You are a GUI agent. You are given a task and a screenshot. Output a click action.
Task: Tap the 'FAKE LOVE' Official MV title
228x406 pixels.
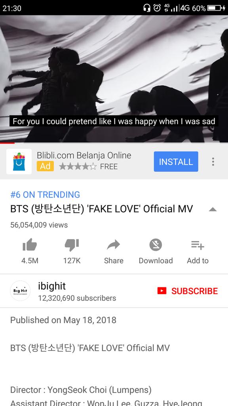tap(102, 209)
